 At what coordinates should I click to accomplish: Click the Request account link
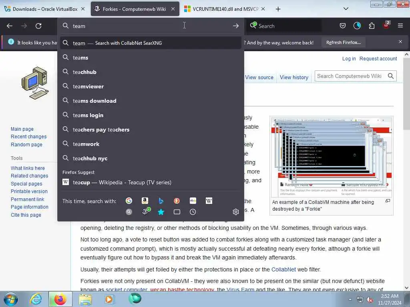coord(378,59)
